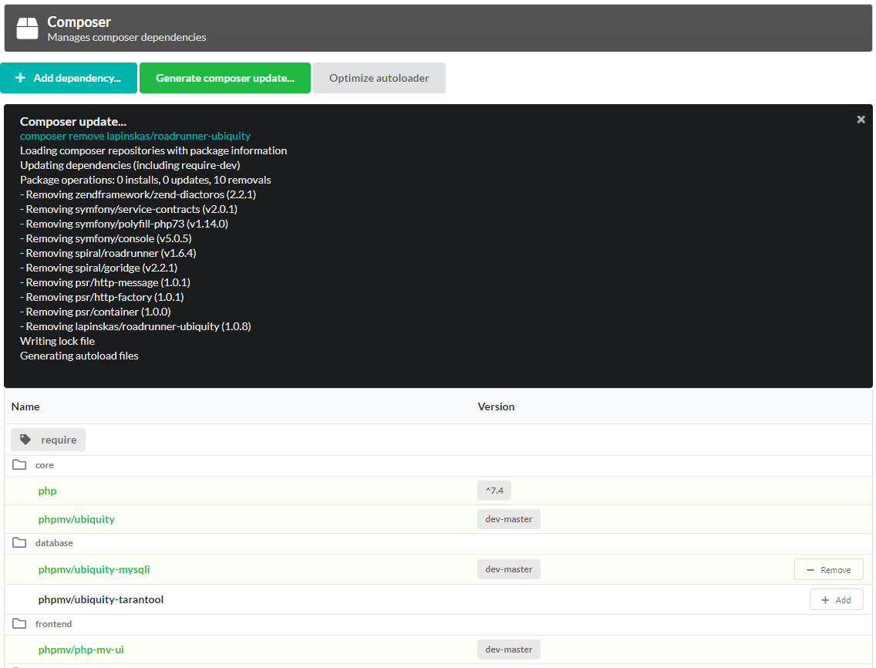This screenshot has width=876, height=668.
Task: Click phpmv/ubiquity-tarantool package name
Action: [101, 599]
